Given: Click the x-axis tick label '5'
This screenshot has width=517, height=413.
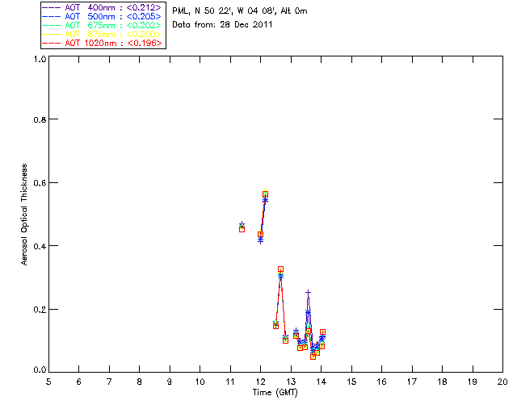Looking at the screenshot, I should 48,382.
